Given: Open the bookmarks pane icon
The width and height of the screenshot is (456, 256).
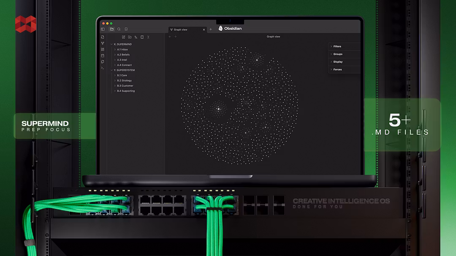Looking at the screenshot, I should [x=126, y=29].
